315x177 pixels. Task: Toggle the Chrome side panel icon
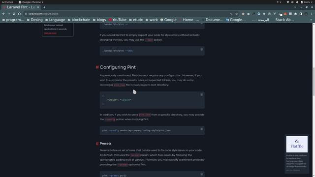coord(301,14)
